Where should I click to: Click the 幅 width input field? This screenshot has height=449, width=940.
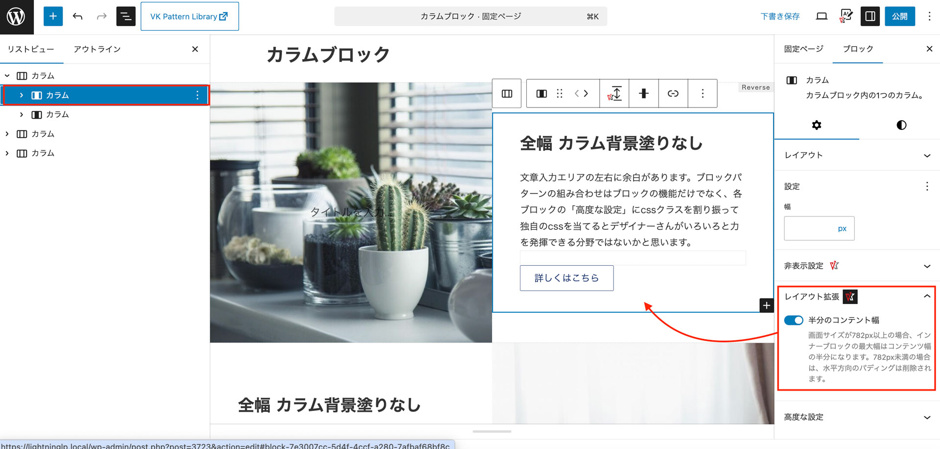810,229
